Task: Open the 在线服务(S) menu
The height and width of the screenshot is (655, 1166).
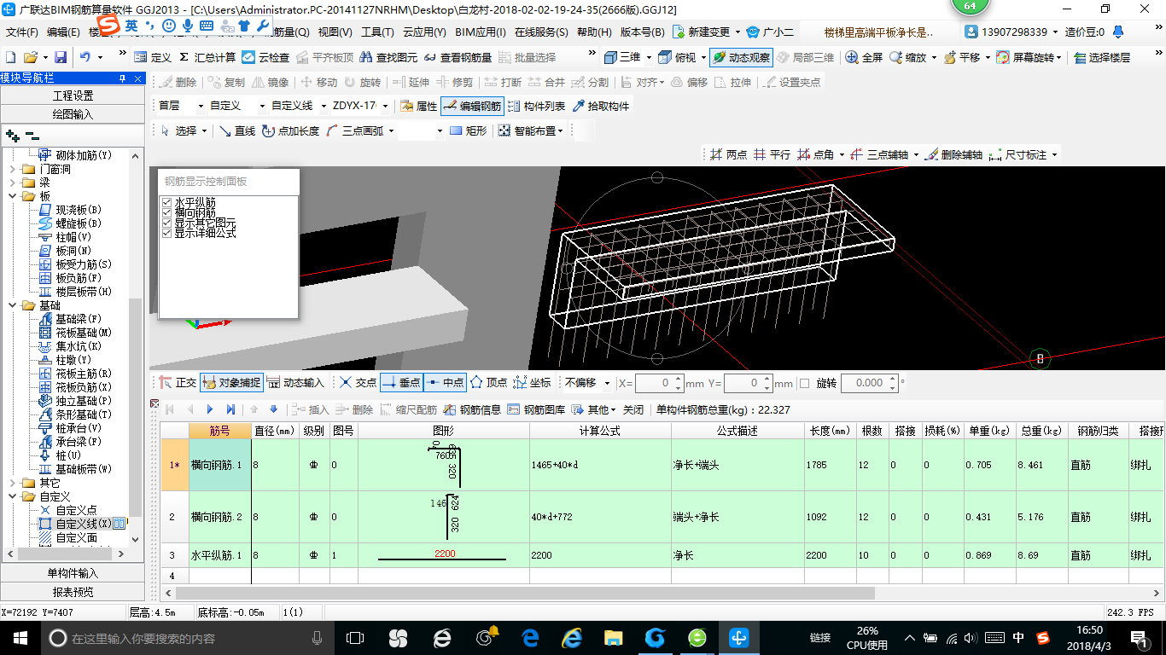Action: [541, 32]
